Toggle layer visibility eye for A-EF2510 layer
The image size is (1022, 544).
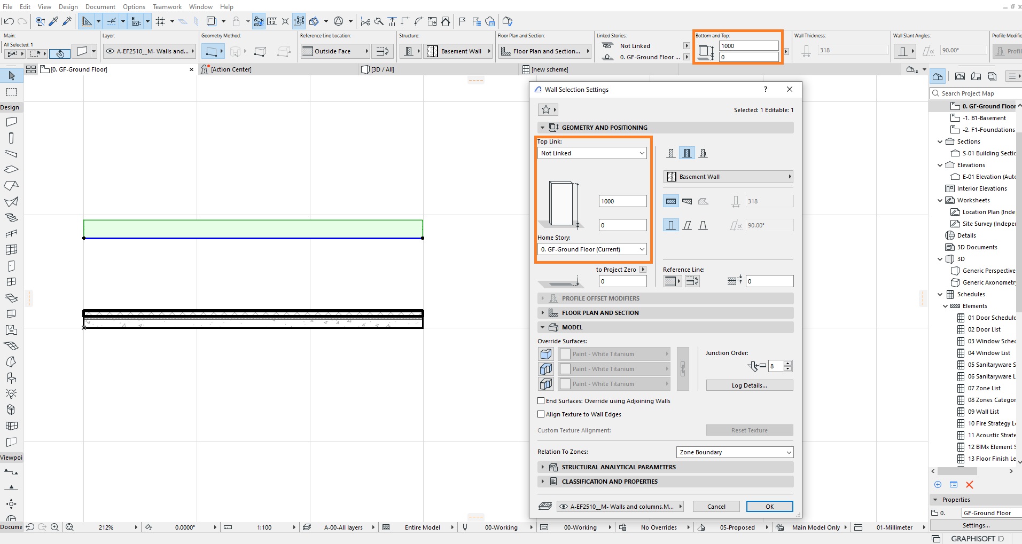coord(563,507)
